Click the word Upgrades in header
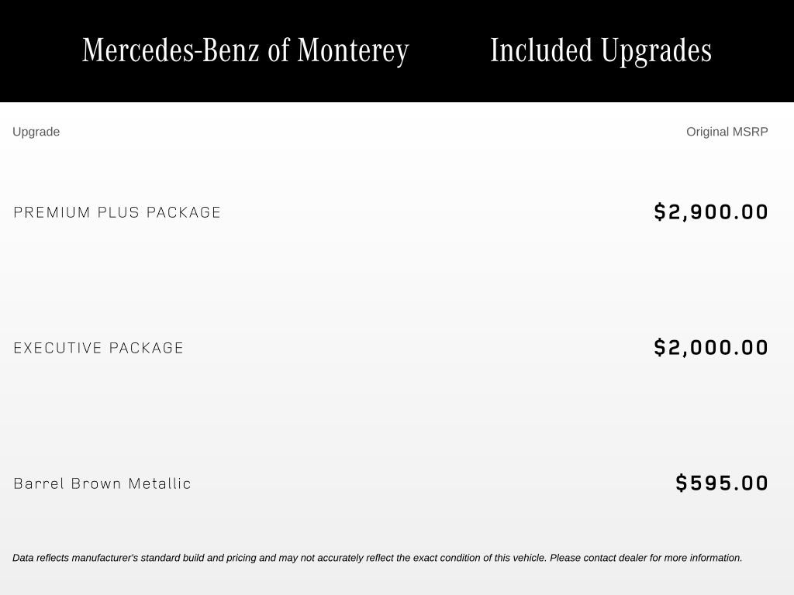 tap(656, 52)
